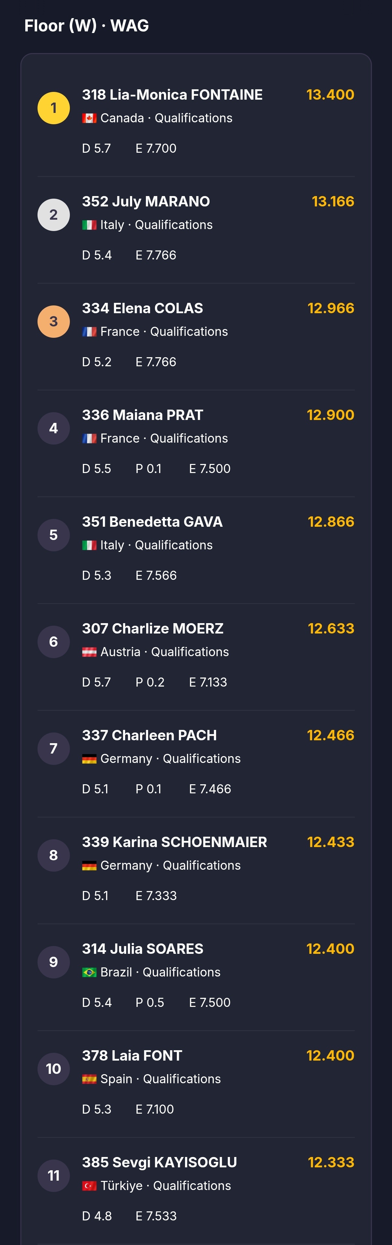The width and height of the screenshot is (392, 1245).
Task: Click Benedetta GAVA's total score 12.866
Action: point(331,522)
